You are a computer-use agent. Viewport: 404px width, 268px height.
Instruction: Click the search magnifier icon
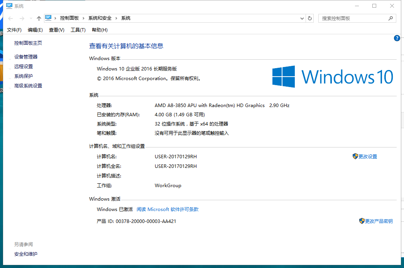[x=390, y=18]
